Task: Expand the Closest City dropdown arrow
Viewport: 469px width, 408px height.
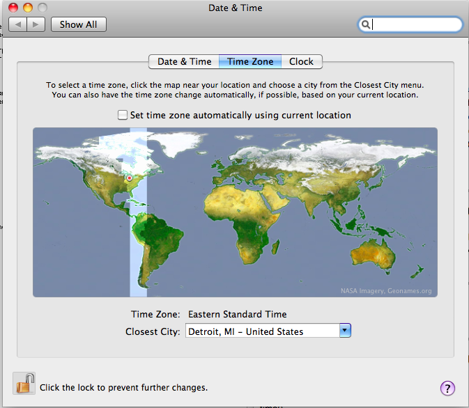Action: [x=344, y=331]
